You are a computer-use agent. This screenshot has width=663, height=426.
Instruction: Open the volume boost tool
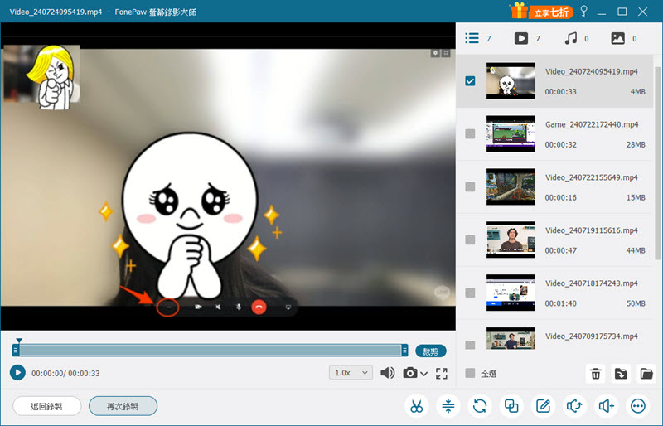pyautogui.click(x=607, y=406)
